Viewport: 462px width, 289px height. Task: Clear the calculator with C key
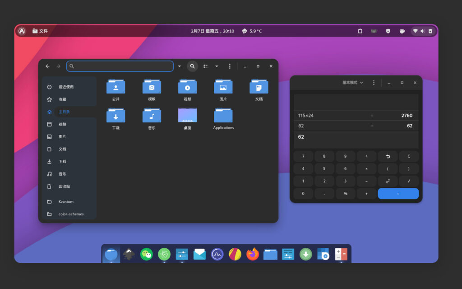tap(409, 156)
